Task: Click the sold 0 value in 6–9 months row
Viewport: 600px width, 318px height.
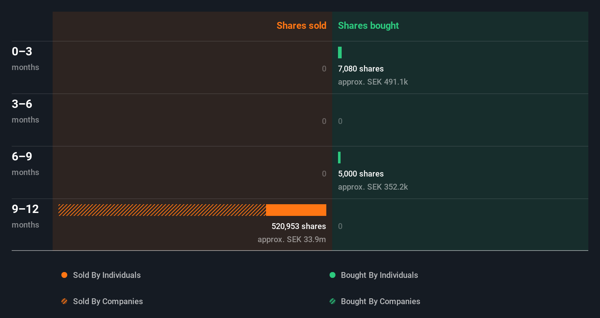Action: [x=324, y=174]
